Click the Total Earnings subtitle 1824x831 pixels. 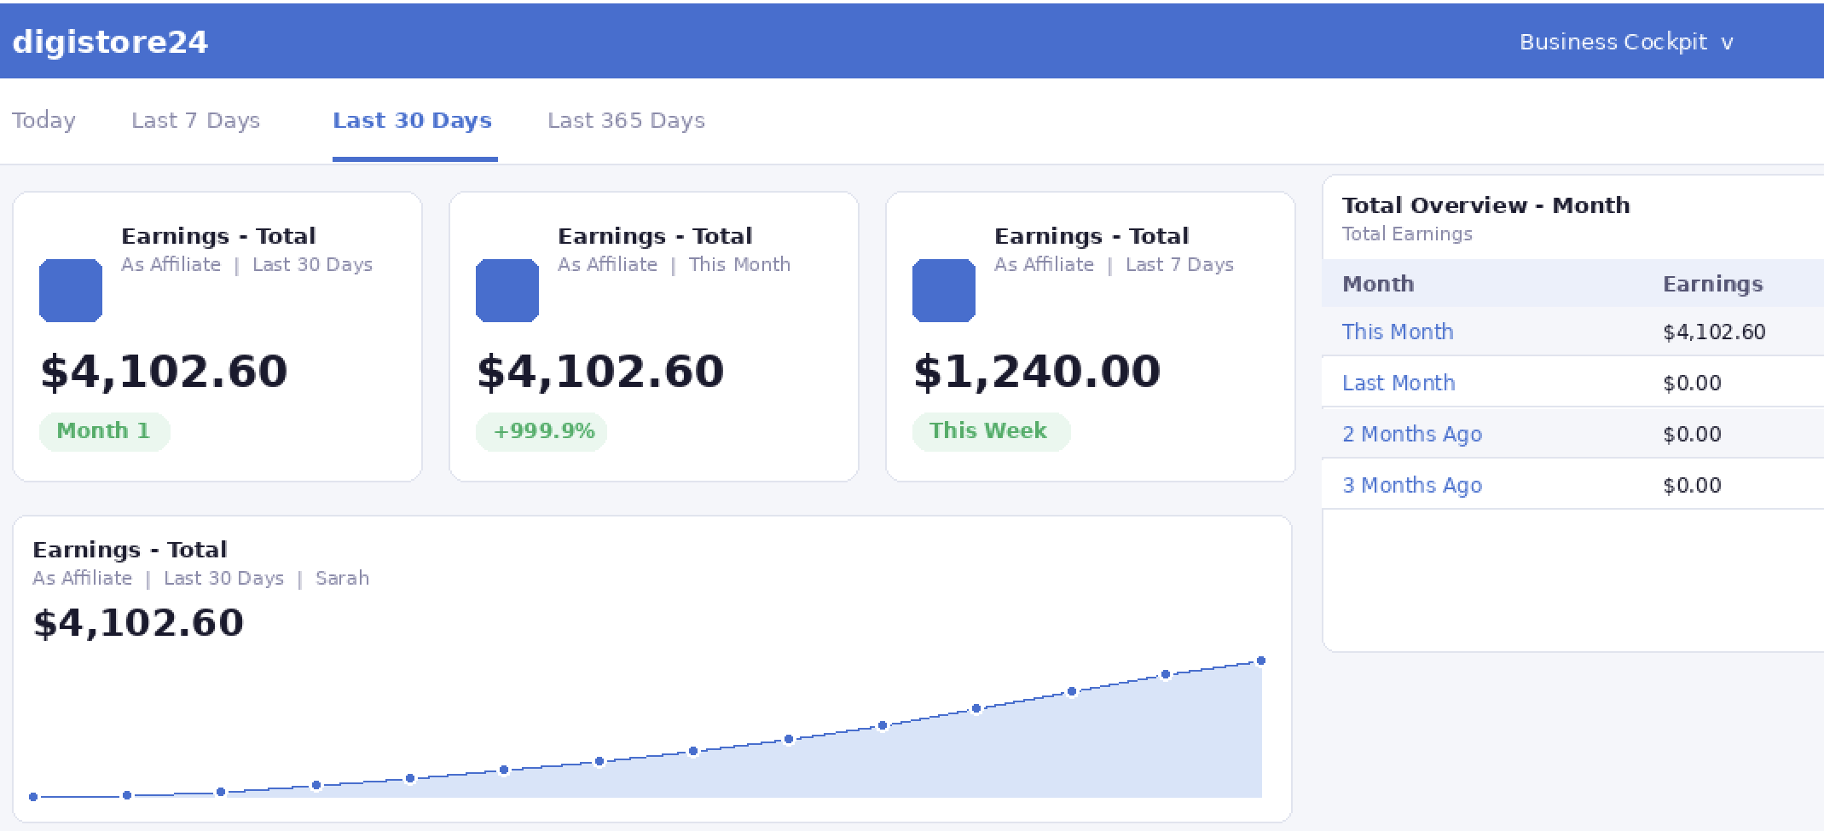(x=1407, y=234)
